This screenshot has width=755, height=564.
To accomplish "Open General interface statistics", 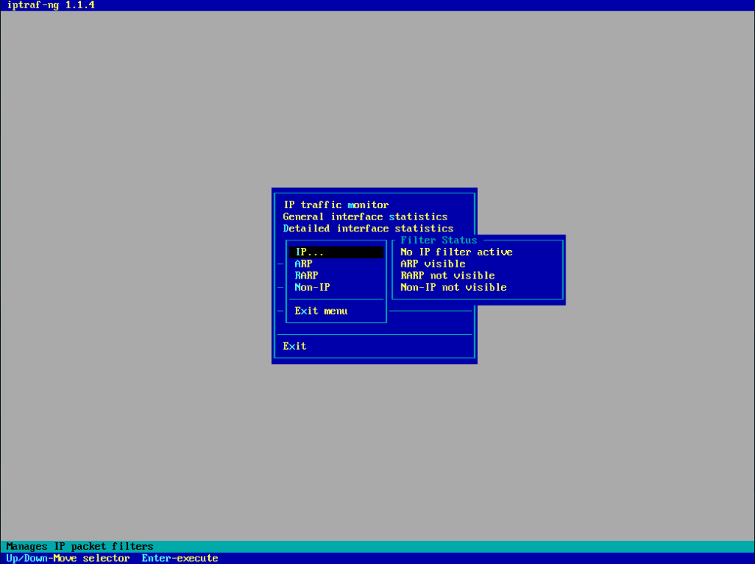I will (365, 216).
